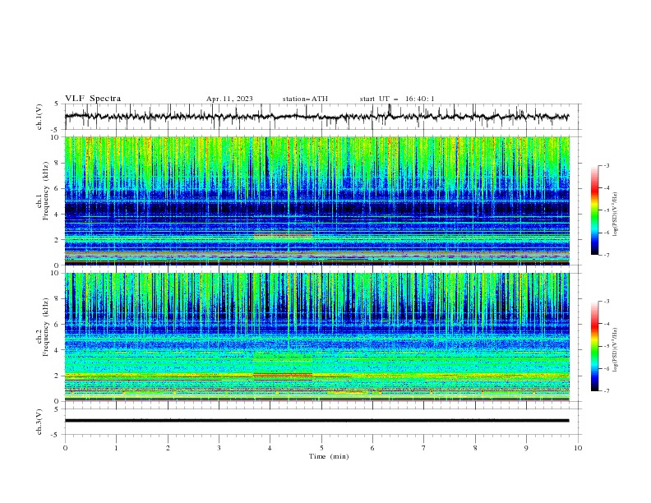Click the ch.1 waveform trace

coord(316,117)
